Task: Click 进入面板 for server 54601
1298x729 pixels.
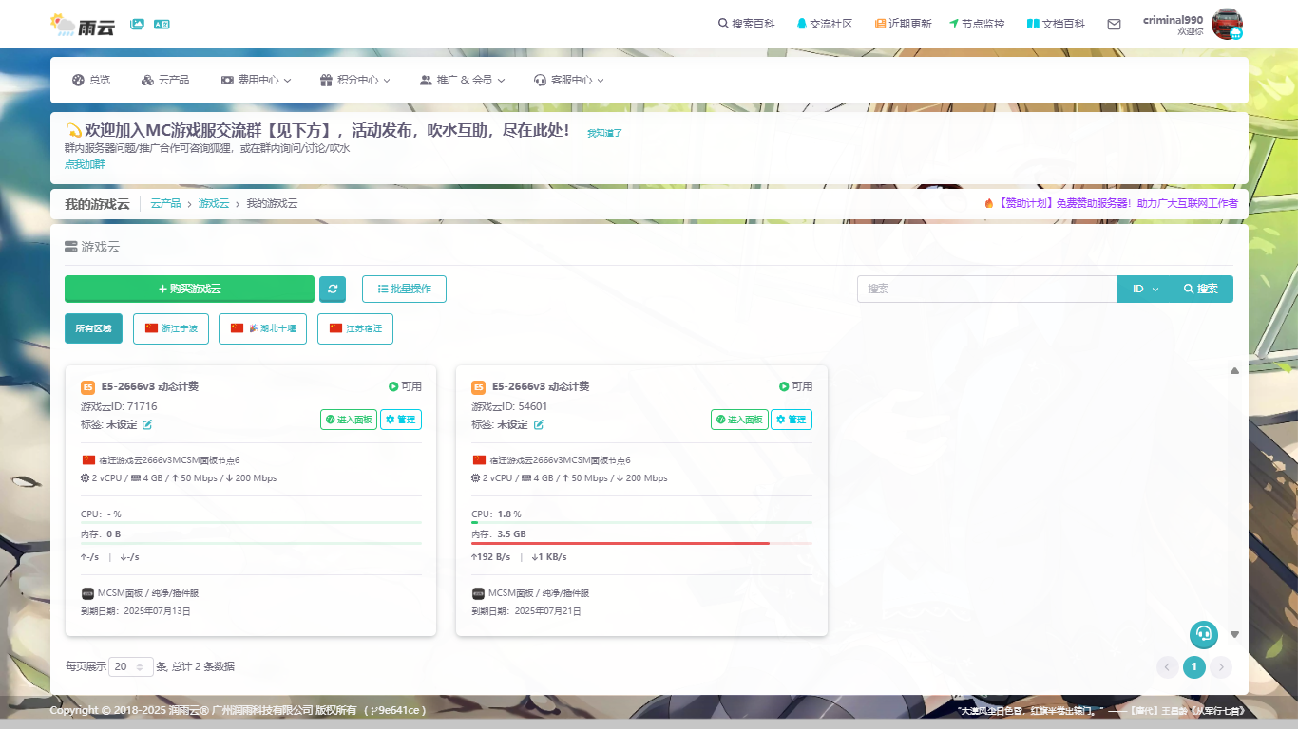Action: [738, 420]
